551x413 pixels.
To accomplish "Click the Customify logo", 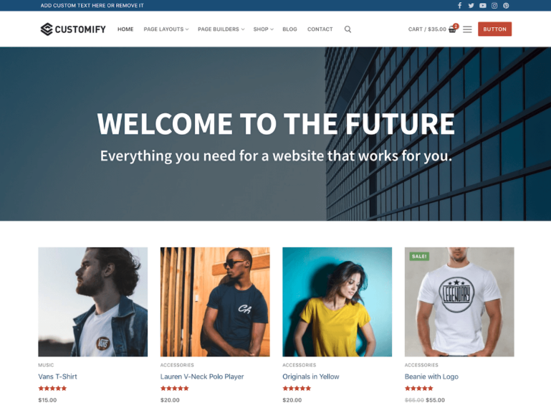I will point(73,29).
